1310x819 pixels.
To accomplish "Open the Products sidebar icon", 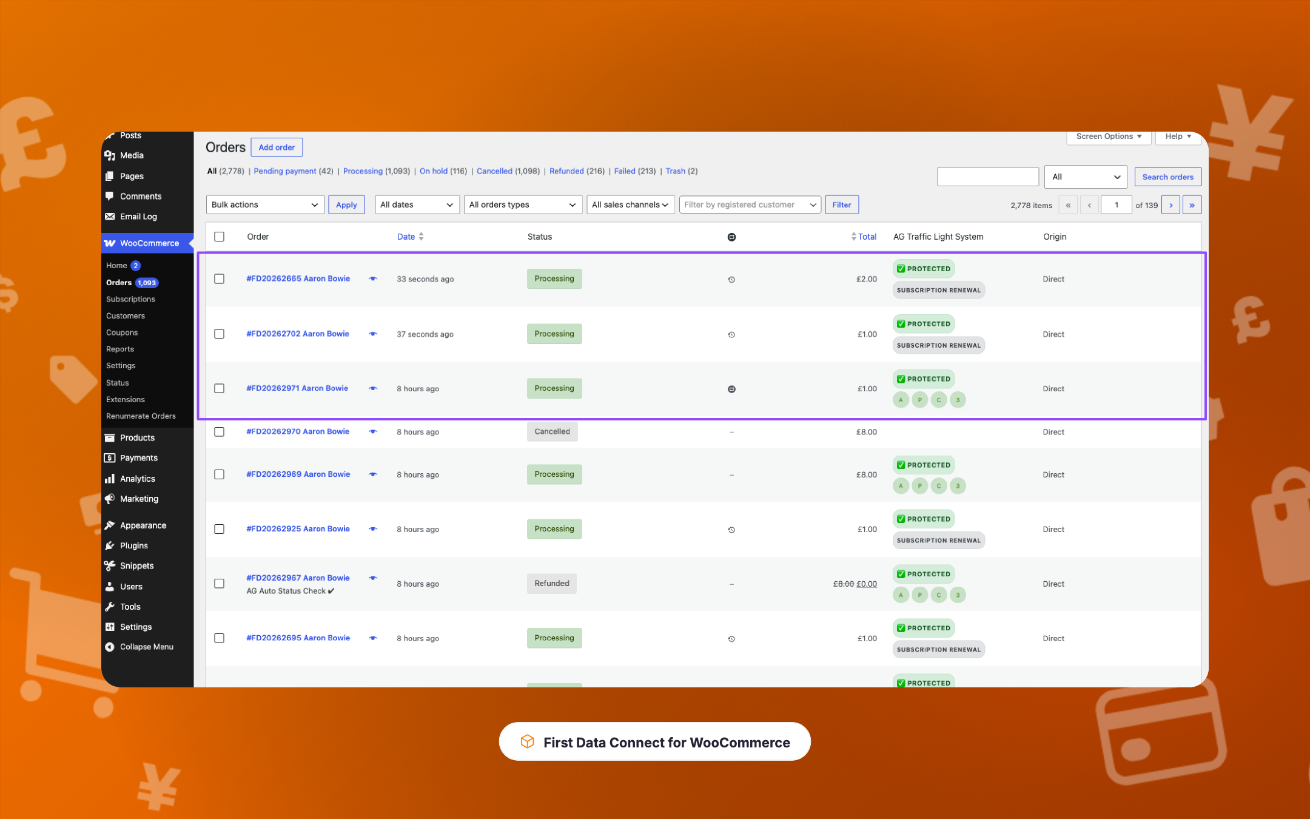I will tap(110, 438).
